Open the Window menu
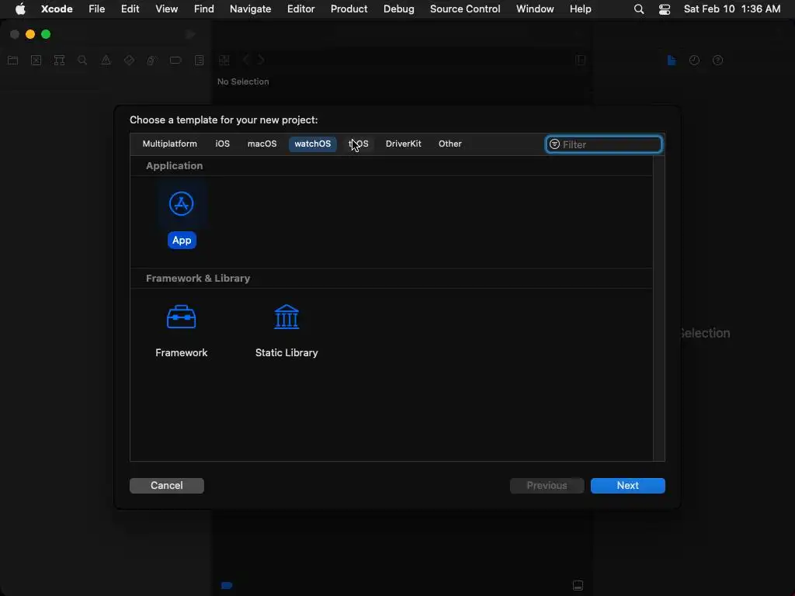This screenshot has width=795, height=596. [x=535, y=9]
